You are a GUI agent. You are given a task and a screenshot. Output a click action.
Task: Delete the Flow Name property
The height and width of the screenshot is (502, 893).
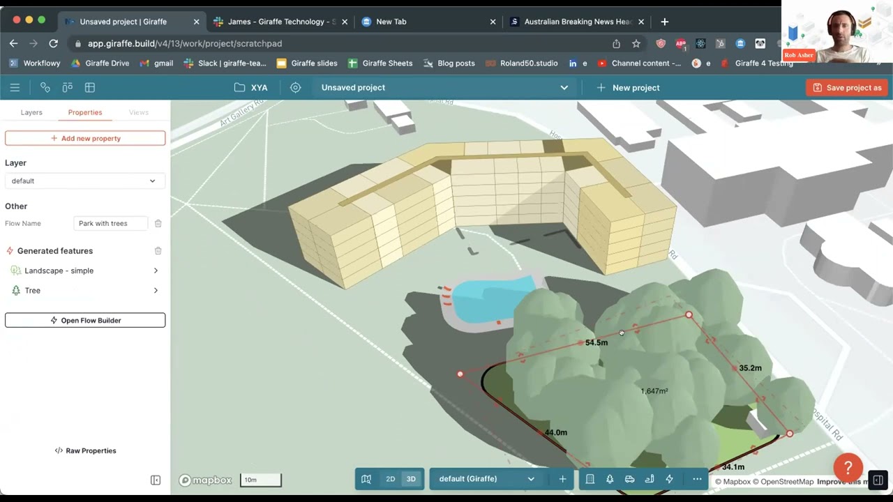click(x=158, y=223)
